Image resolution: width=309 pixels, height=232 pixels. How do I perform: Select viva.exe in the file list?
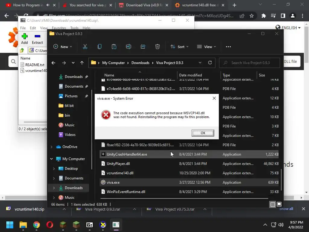pos(189,182)
